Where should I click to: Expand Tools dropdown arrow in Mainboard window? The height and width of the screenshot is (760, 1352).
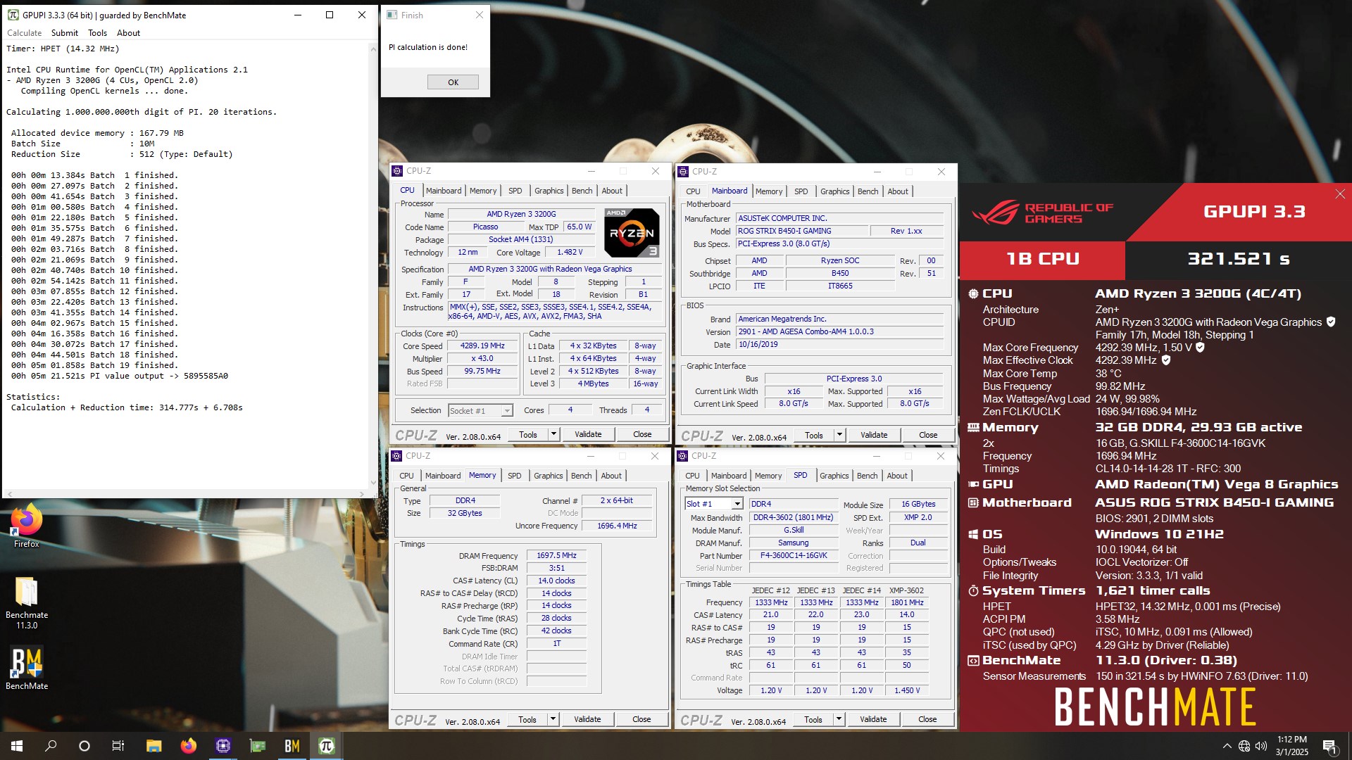839,435
